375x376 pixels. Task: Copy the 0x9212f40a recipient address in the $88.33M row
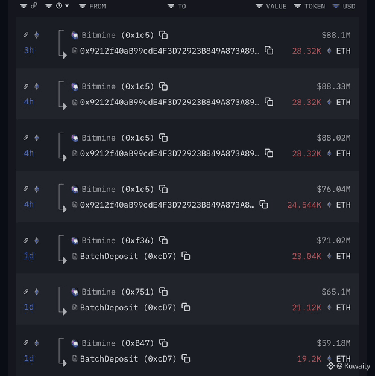(269, 102)
